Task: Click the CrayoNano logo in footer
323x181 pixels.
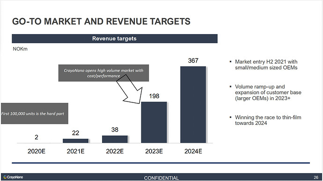Action: click(x=13, y=177)
